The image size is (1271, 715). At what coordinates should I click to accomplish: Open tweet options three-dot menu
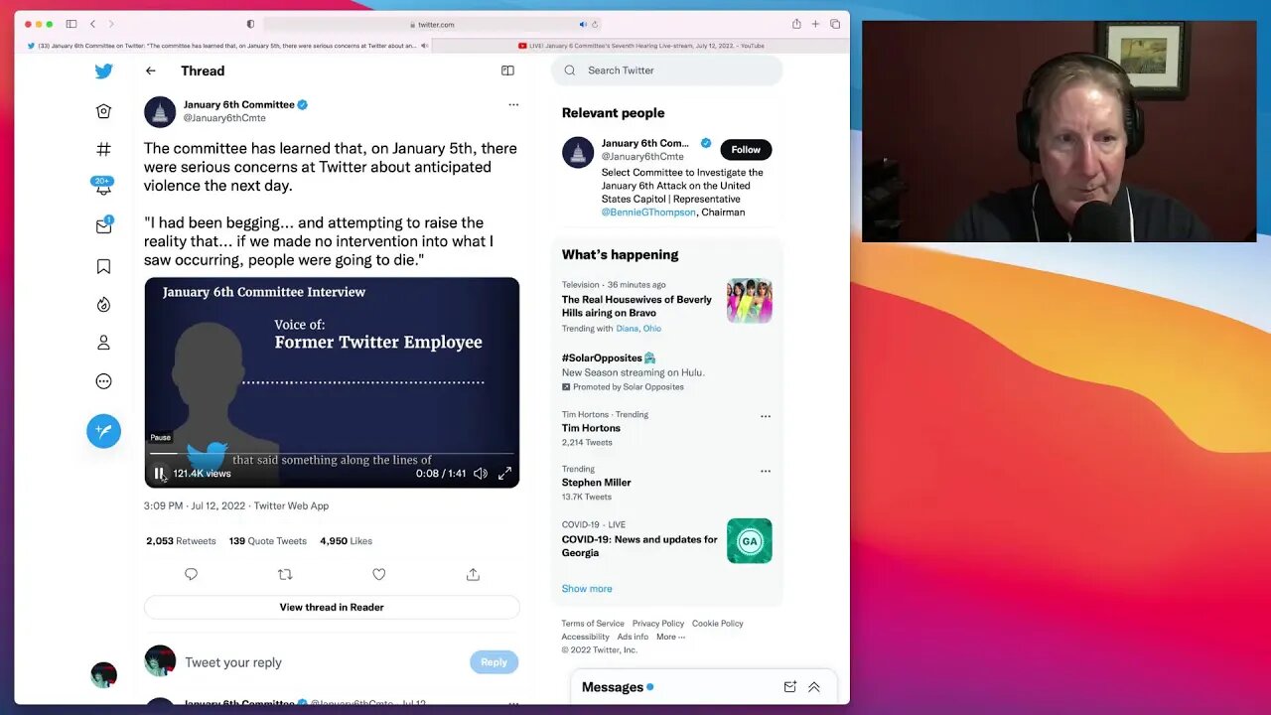click(513, 104)
